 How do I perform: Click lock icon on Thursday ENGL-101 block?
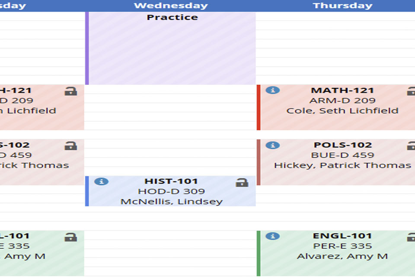tap(411, 237)
